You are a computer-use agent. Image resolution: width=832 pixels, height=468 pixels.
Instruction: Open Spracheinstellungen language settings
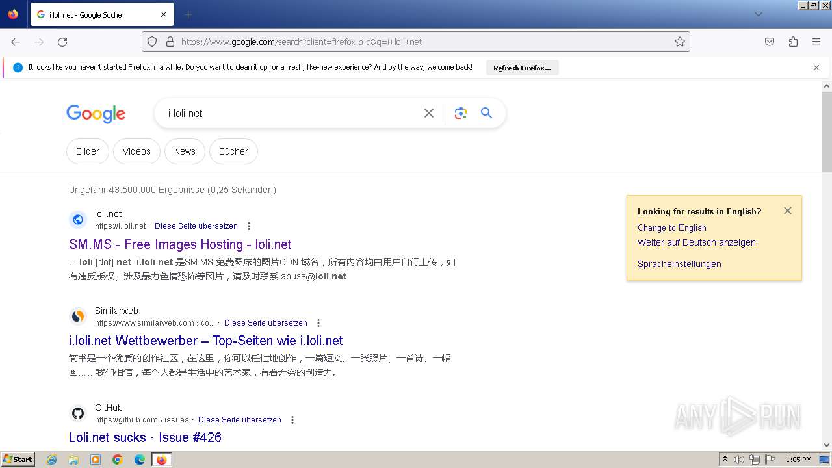click(679, 264)
